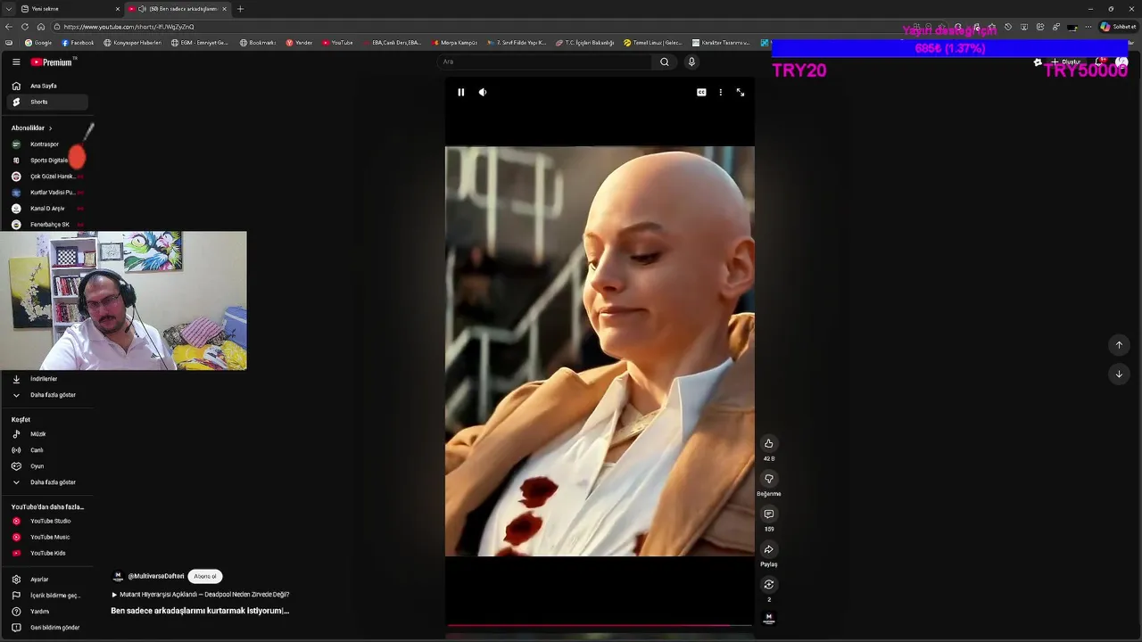Click the address bar URL
1142x642 pixels.
[129, 27]
